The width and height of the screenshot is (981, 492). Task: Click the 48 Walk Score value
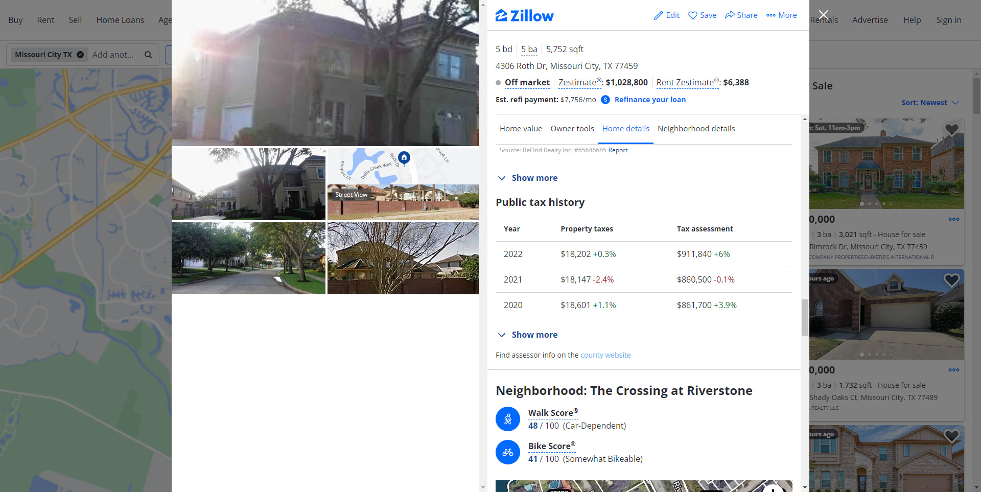point(533,426)
